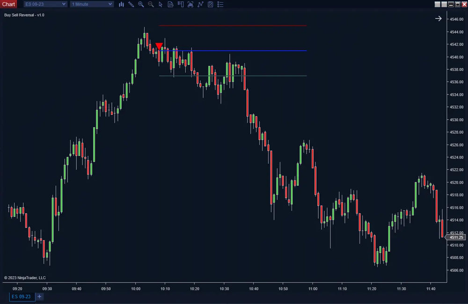Click the scroll-to-latest arrow button
Viewport: 468px width, 304px height.
[x=439, y=18]
